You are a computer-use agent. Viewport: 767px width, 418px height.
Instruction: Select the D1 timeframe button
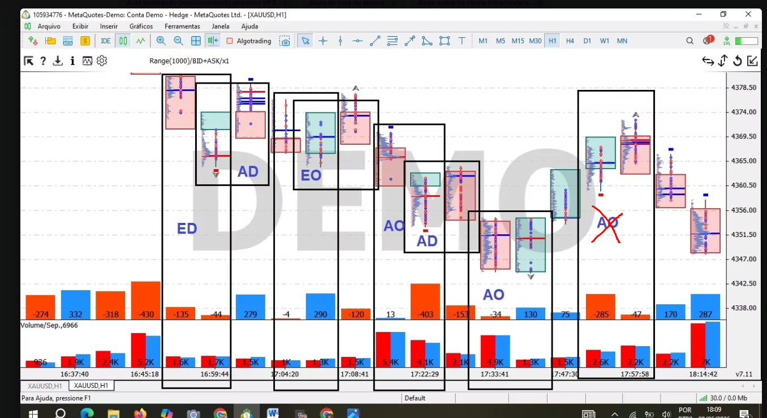tap(587, 41)
